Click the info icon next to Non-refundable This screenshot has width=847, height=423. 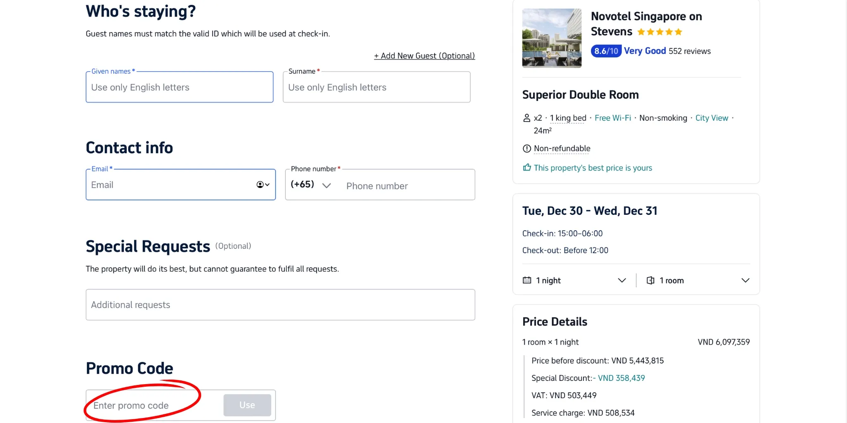pos(526,148)
